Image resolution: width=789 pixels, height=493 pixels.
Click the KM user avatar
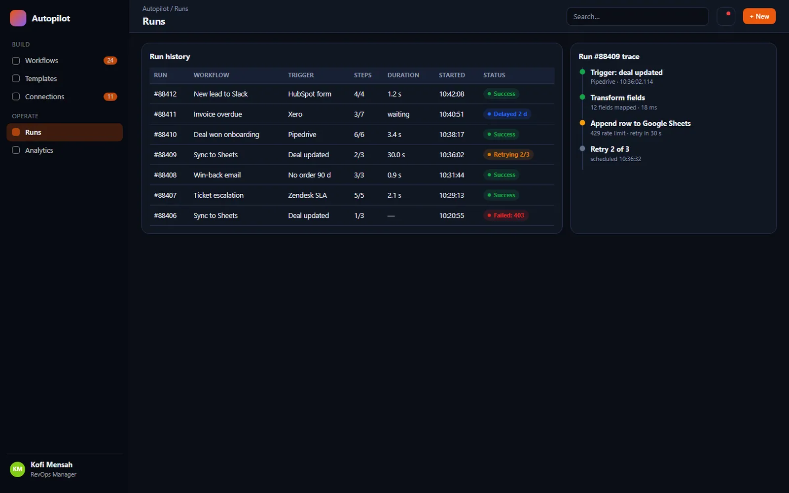click(18, 469)
